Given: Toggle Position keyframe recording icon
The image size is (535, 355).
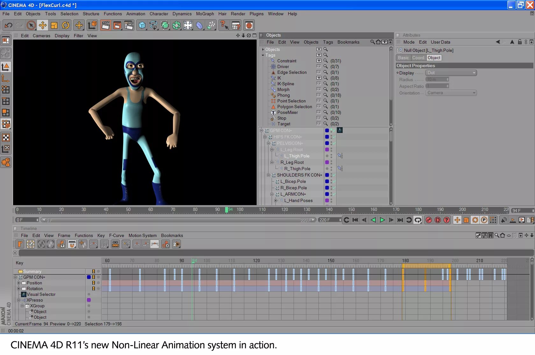Looking at the screenshot, I should click(457, 220).
